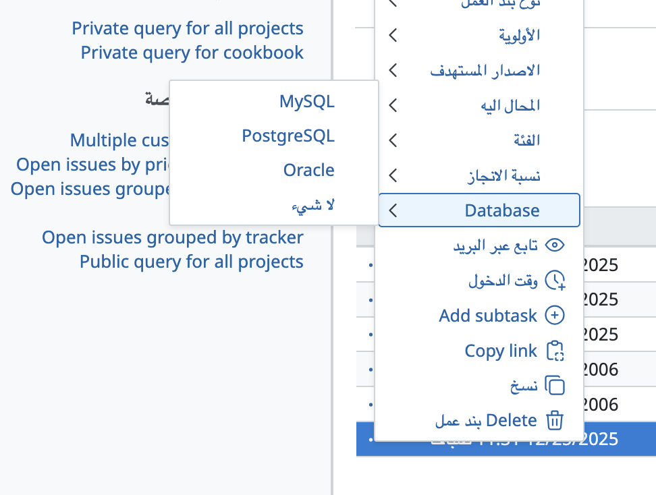The width and height of the screenshot is (656, 495).
Task: Click the Copy link clipboard icon
Action: pos(554,351)
